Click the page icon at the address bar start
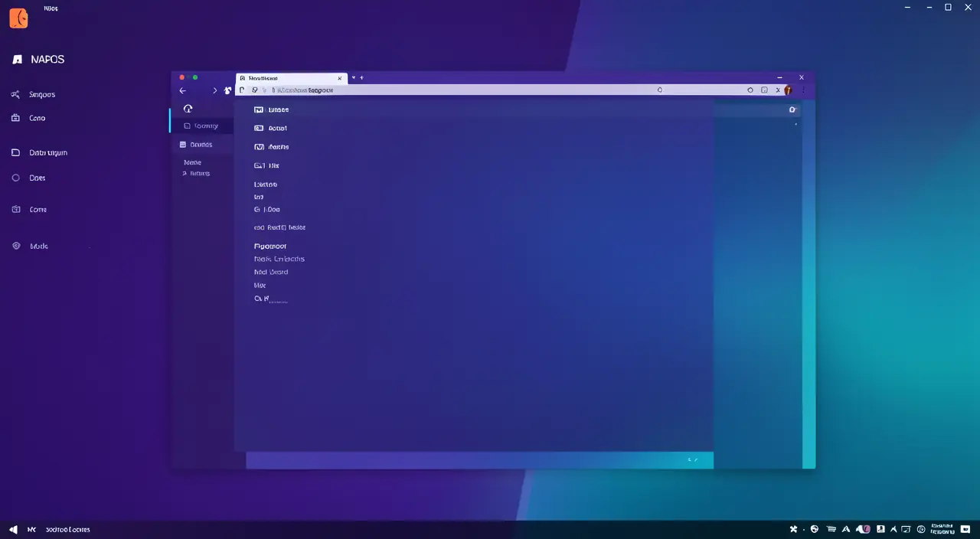The image size is (980, 539). click(242, 90)
